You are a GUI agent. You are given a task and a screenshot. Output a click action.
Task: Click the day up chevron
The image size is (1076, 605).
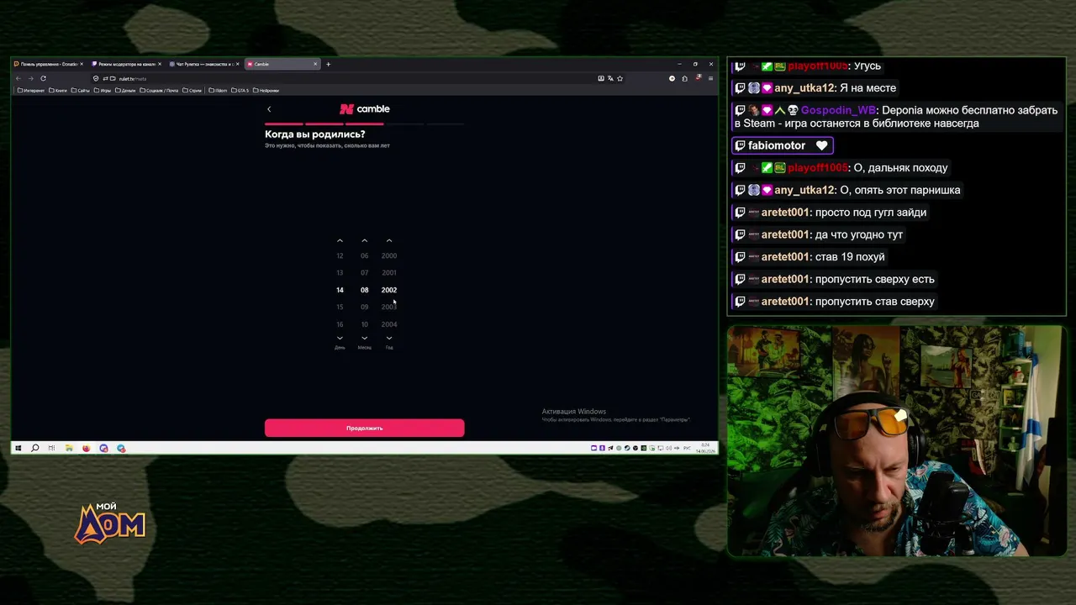[x=340, y=241]
